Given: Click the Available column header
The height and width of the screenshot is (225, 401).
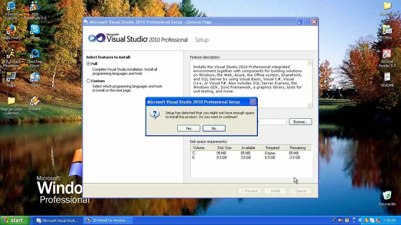Looking at the screenshot, I should click(250, 148).
